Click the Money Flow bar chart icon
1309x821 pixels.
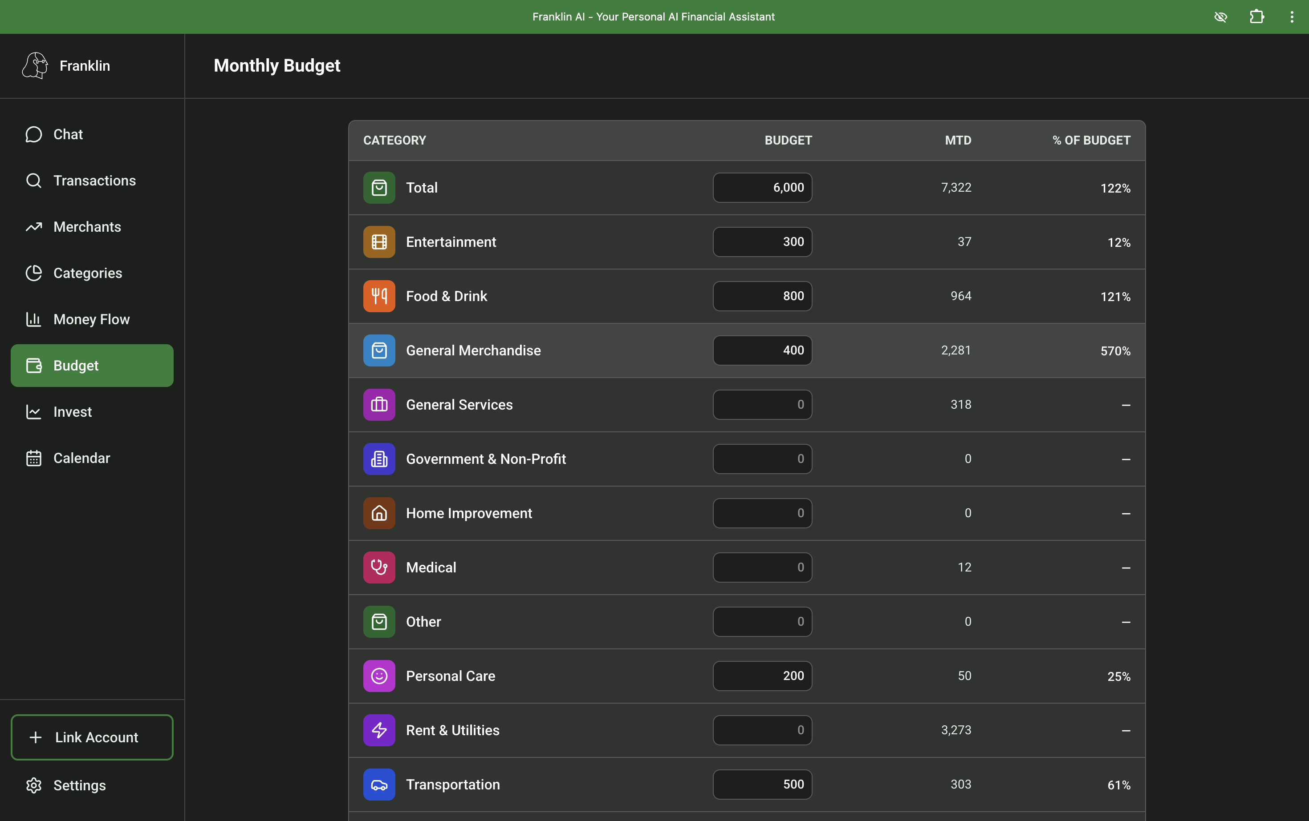pyautogui.click(x=34, y=319)
